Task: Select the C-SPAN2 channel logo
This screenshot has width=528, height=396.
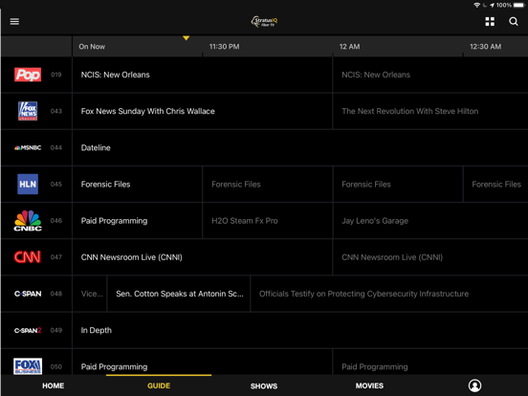Action: 28,330
